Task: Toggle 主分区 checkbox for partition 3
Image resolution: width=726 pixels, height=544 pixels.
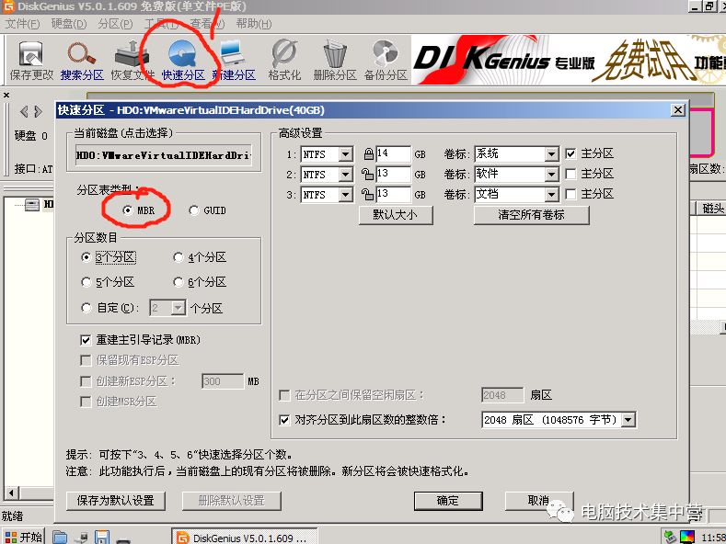Action: click(570, 194)
